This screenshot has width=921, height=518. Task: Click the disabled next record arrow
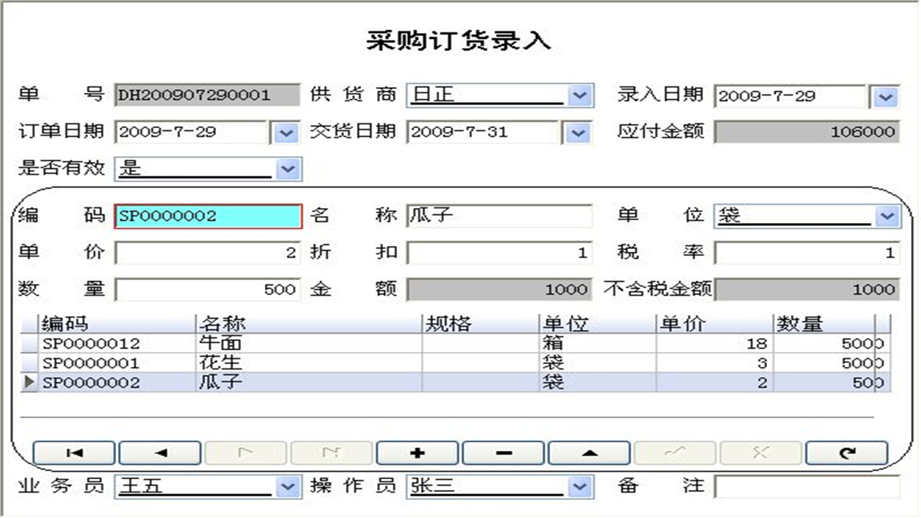pyautogui.click(x=245, y=453)
